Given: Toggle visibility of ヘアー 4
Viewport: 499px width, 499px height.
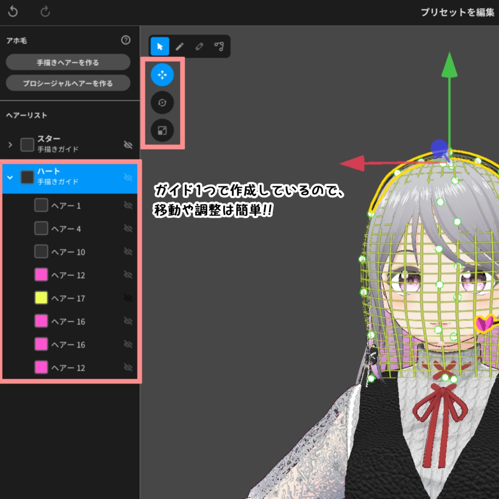Looking at the screenshot, I should click(128, 229).
